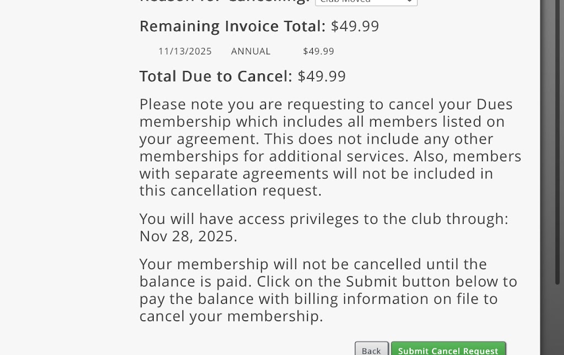Screen dimensions: 564x355
Task: Click the $49.99 amount in the invoice row
Action: point(318,51)
